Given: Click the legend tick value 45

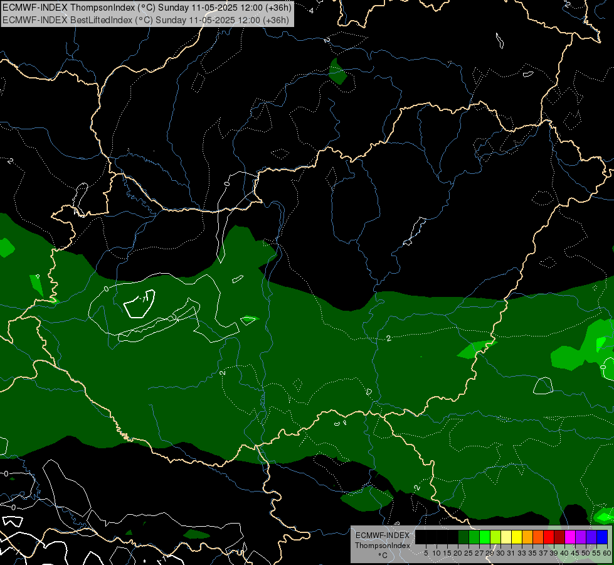Looking at the screenshot, I should click(575, 553).
